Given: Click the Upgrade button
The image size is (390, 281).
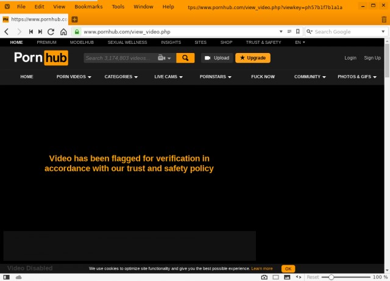Looking at the screenshot, I should tap(253, 58).
